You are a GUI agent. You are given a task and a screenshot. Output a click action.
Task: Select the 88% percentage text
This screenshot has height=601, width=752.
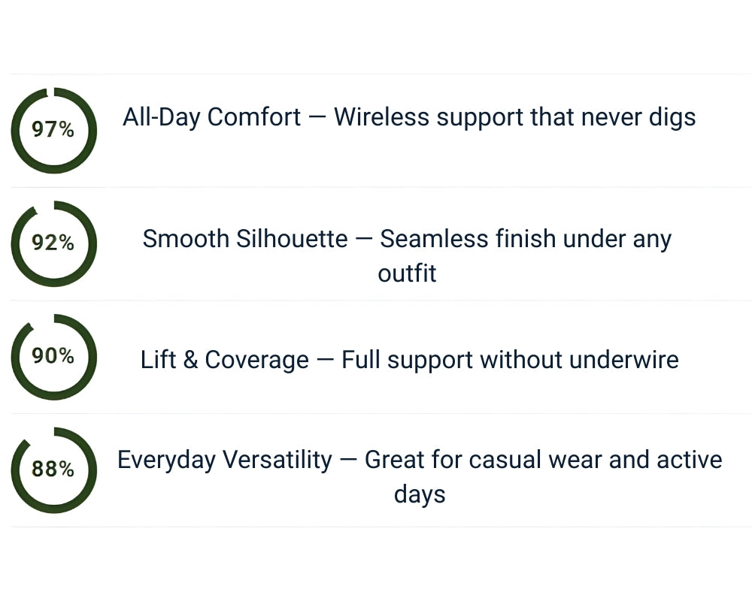click(x=53, y=470)
